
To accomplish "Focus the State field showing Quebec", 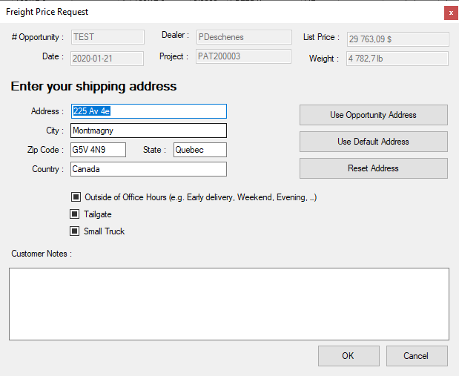I will click(199, 150).
